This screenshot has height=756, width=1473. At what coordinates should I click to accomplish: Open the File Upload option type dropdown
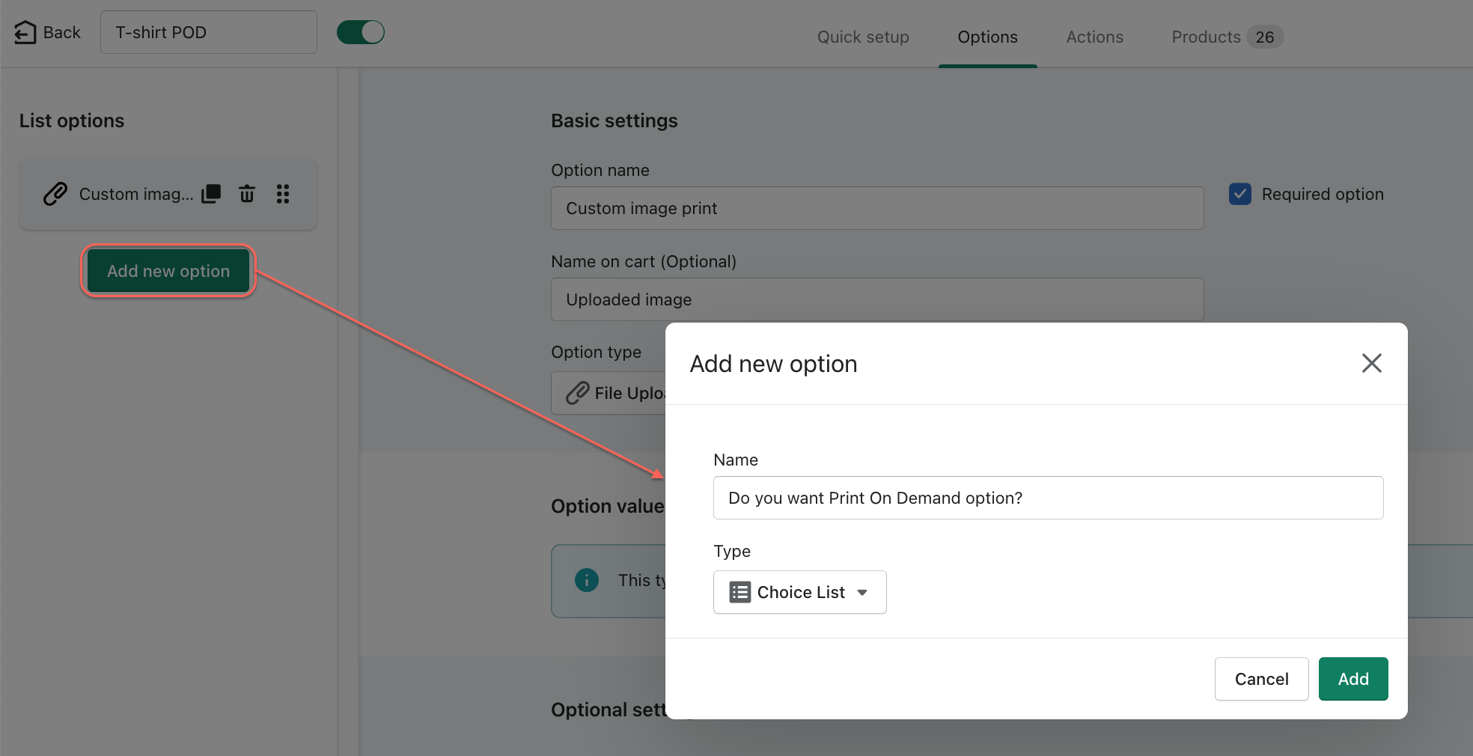(609, 393)
